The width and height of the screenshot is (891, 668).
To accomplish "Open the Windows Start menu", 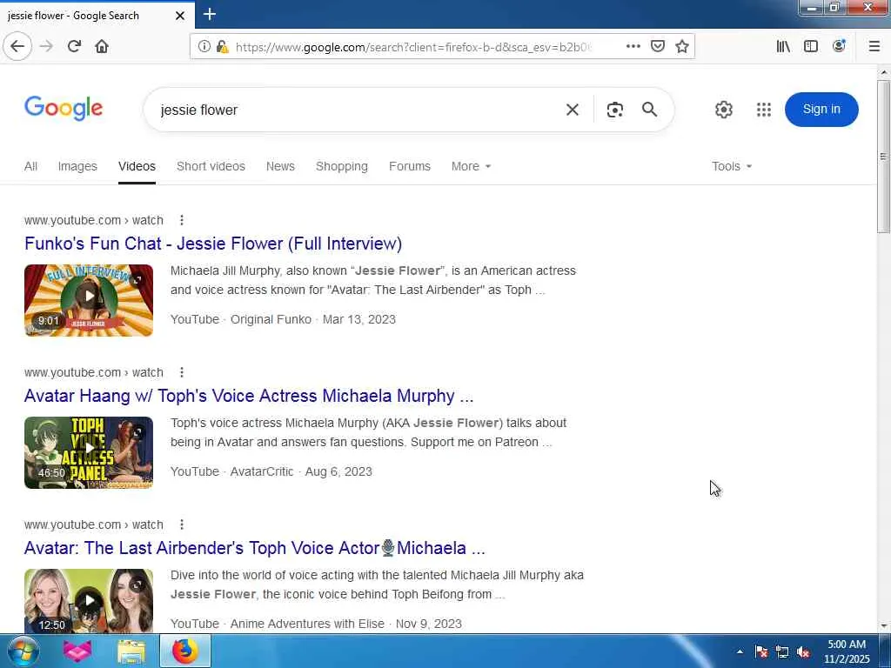I will tap(22, 651).
